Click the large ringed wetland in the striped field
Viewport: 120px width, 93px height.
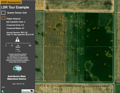click(59, 25)
